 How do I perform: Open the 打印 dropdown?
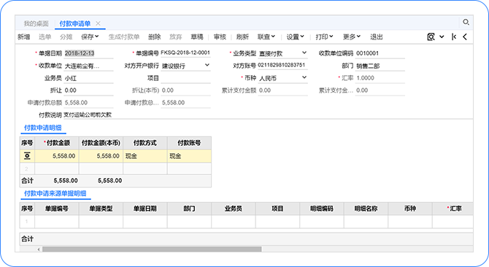coord(324,37)
